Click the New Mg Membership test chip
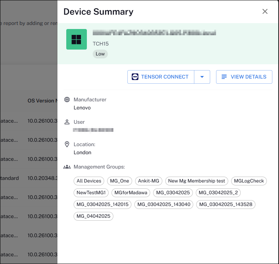 [197, 181]
